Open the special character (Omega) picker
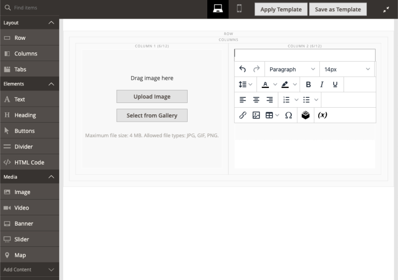This screenshot has width=398, height=280. pyautogui.click(x=289, y=115)
